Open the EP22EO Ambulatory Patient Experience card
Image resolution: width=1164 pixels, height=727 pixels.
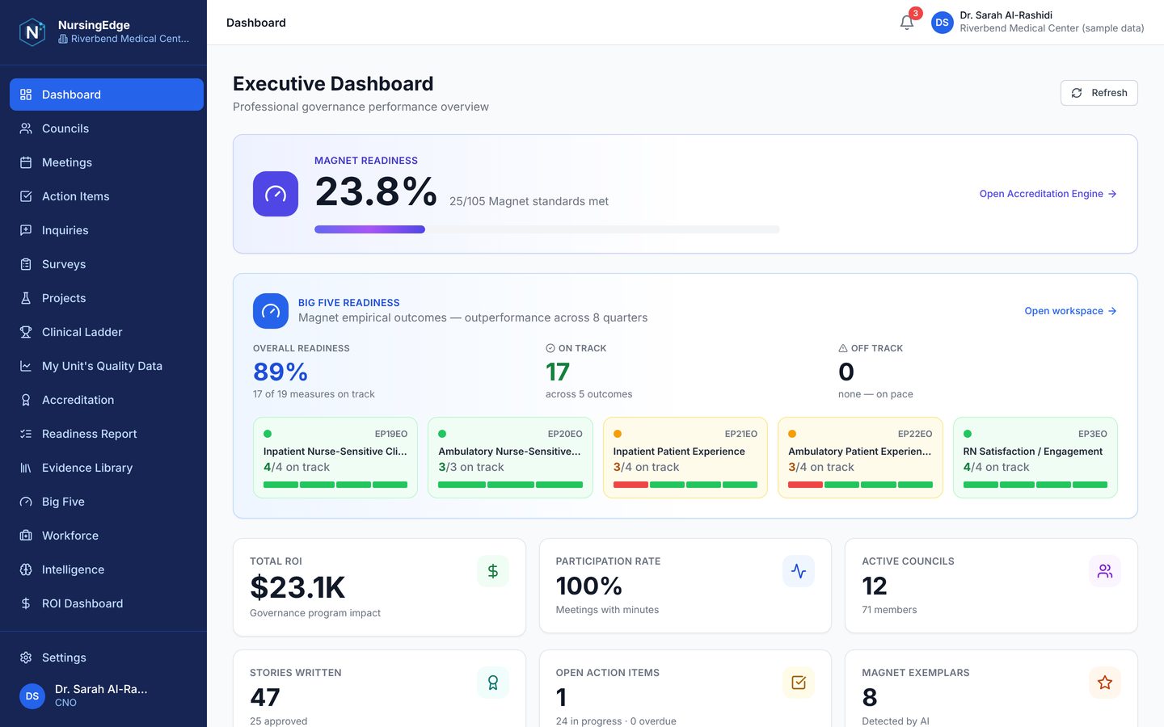[860, 457]
